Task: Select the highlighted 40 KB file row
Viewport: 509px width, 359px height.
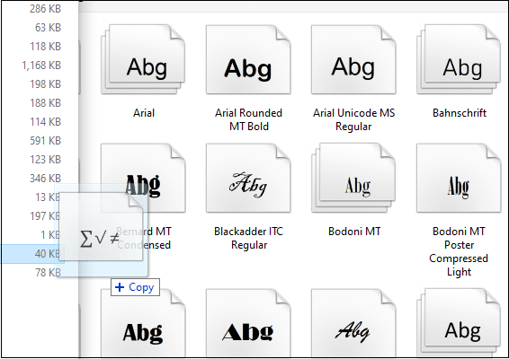Action: click(x=32, y=254)
